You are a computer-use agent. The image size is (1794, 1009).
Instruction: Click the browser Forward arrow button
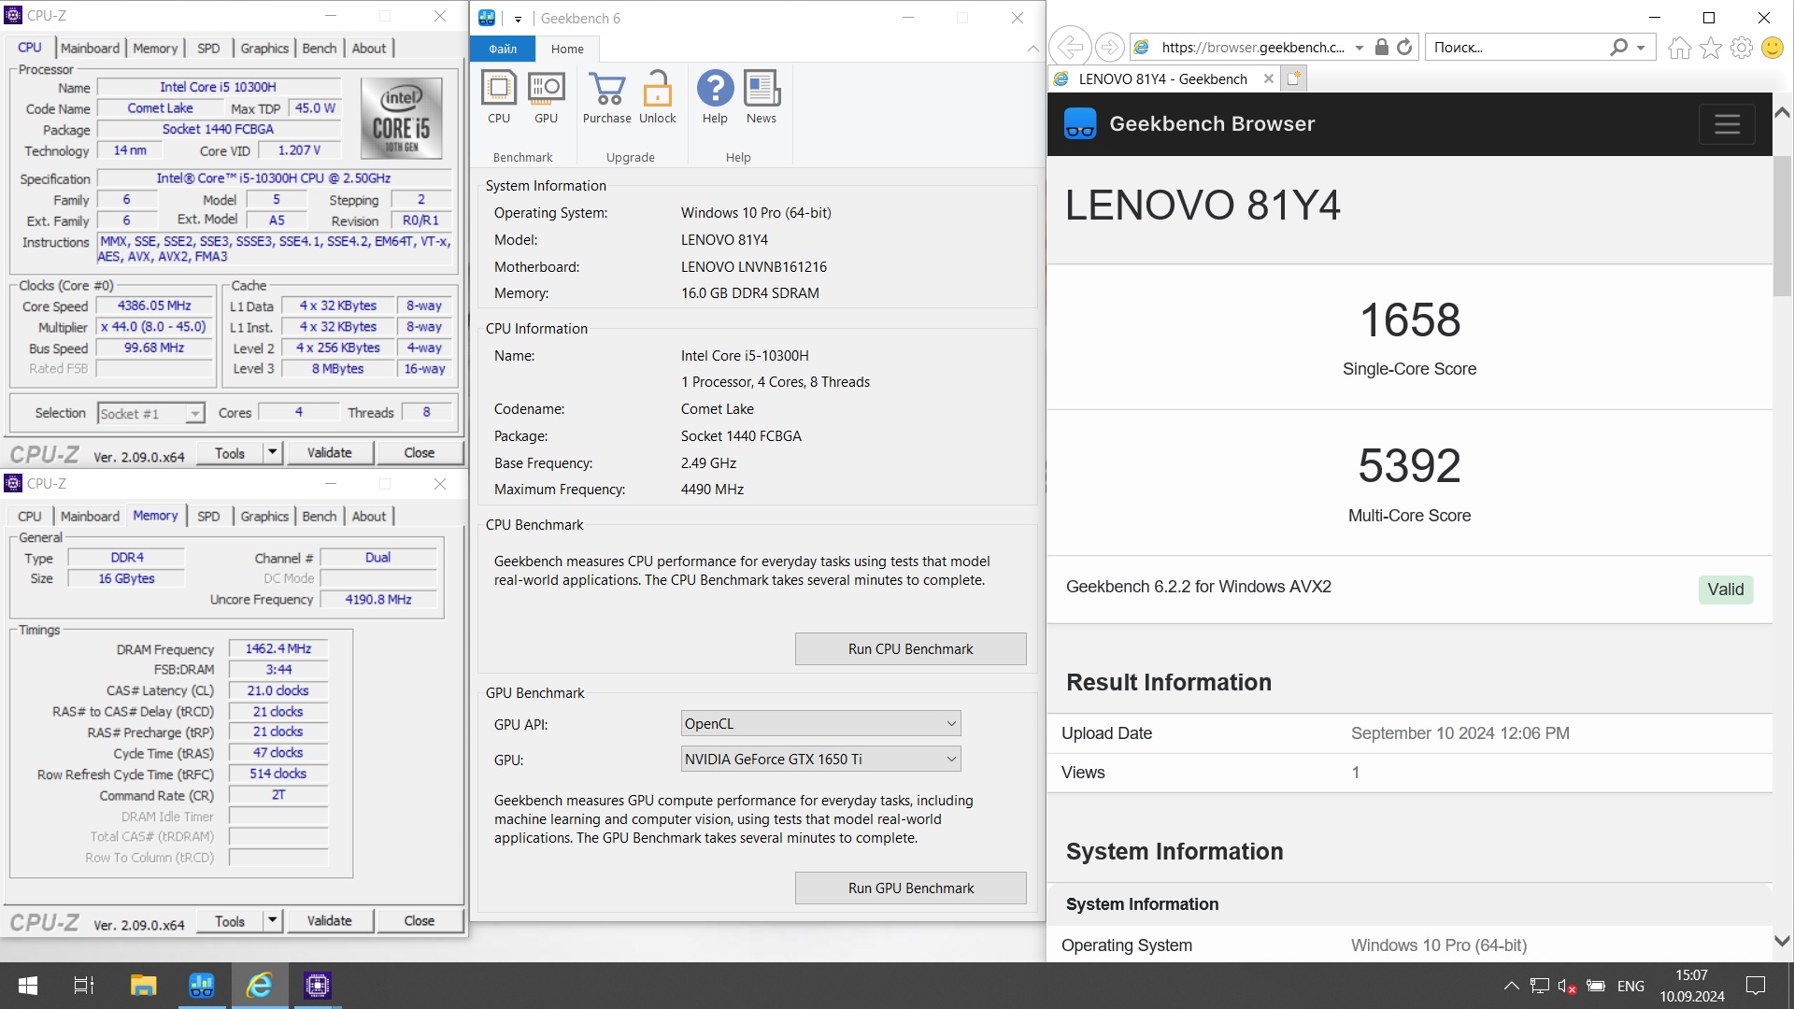click(x=1109, y=47)
